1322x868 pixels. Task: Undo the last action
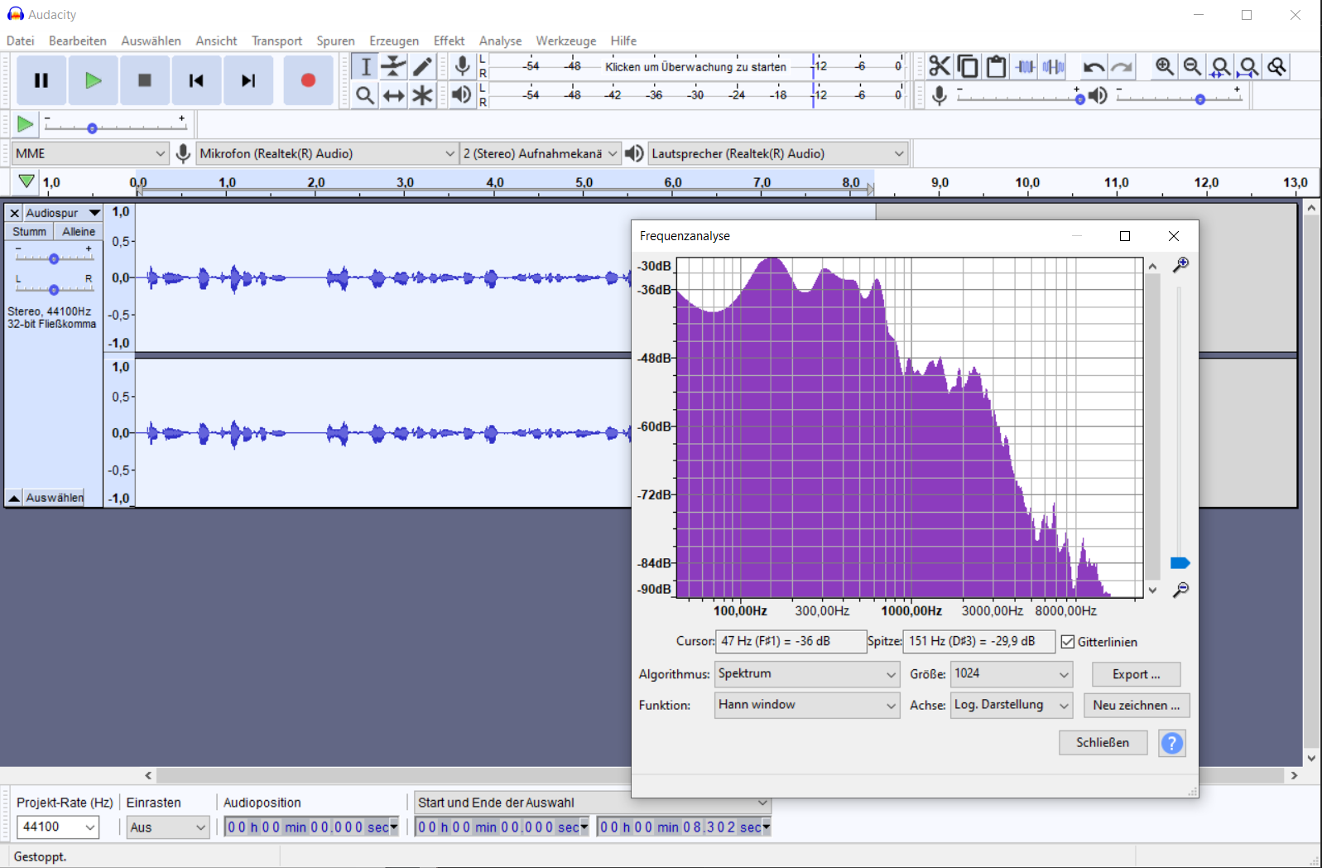[1093, 66]
